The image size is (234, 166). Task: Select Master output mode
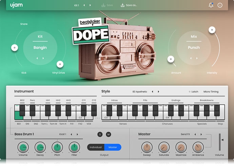tap(113, 147)
